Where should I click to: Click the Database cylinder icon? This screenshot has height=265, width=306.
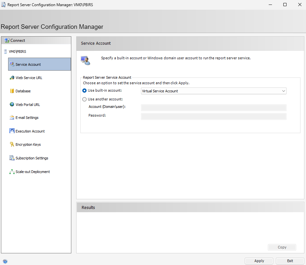[x=12, y=91]
